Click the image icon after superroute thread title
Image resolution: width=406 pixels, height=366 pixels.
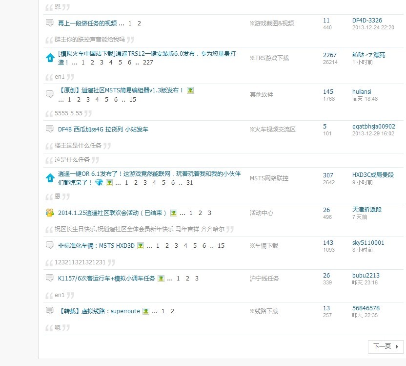tap(145, 311)
